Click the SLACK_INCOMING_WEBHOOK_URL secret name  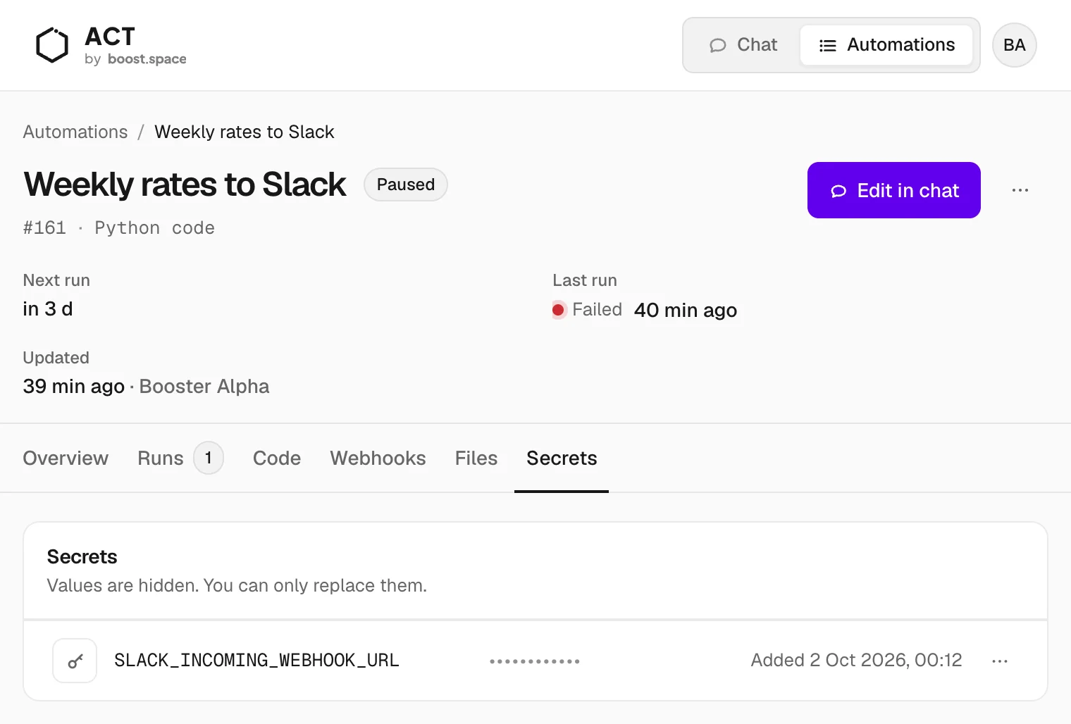256,661
